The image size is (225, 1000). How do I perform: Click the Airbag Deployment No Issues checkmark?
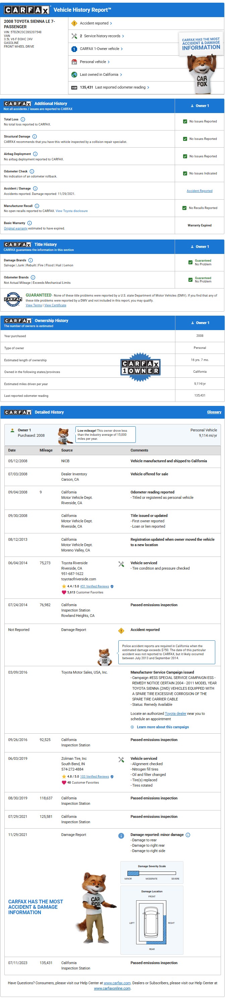(185, 156)
